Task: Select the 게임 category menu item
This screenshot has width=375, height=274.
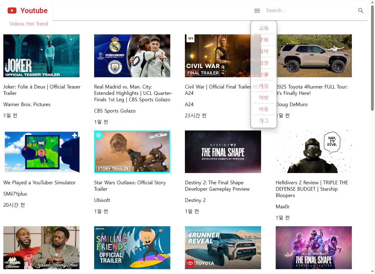Action: point(264,86)
